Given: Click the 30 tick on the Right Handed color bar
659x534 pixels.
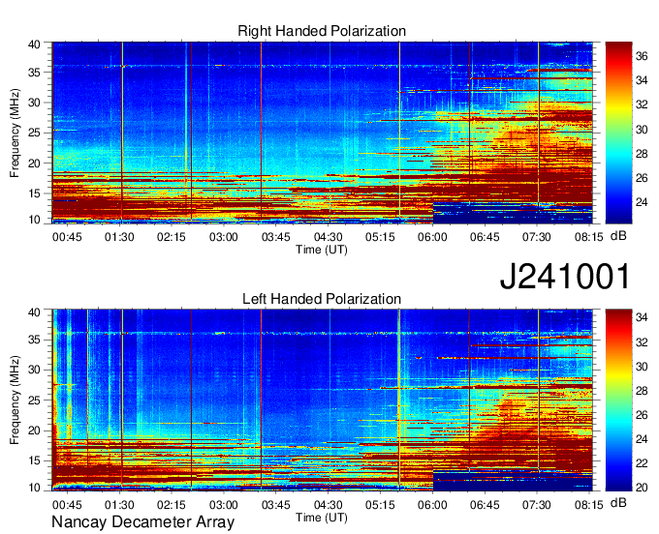Looking at the screenshot, I should [642, 130].
